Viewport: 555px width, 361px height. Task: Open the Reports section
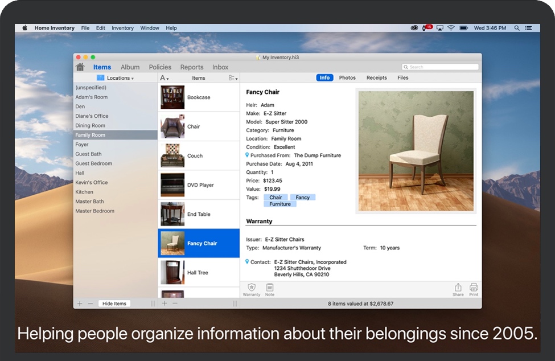tap(192, 67)
